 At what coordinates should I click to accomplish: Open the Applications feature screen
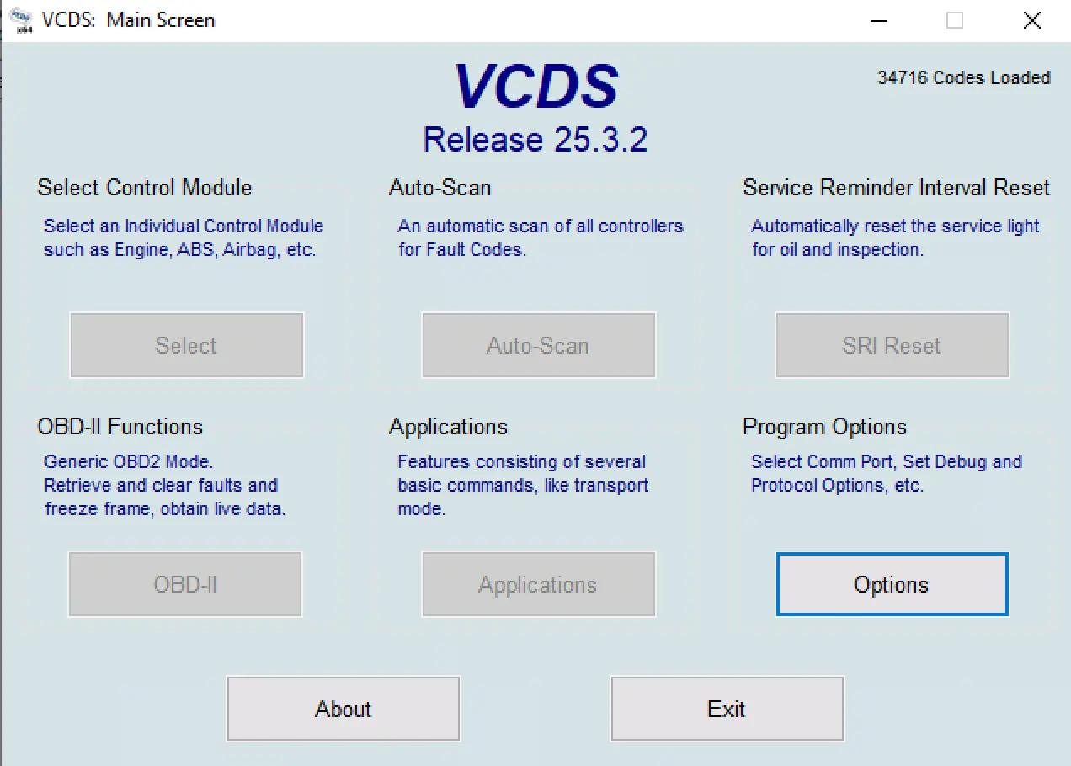click(538, 584)
